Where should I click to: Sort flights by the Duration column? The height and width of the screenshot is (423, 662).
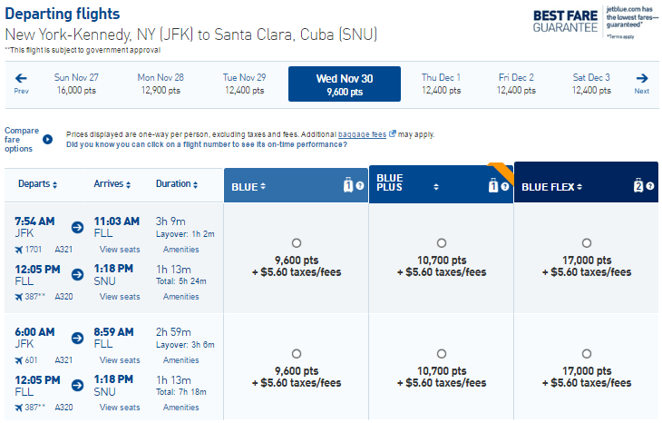pyautogui.click(x=177, y=184)
